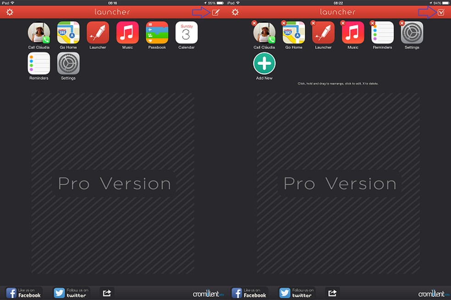Tap the Settings launcher icon
Viewport: 451px width, 300px height.
point(68,63)
